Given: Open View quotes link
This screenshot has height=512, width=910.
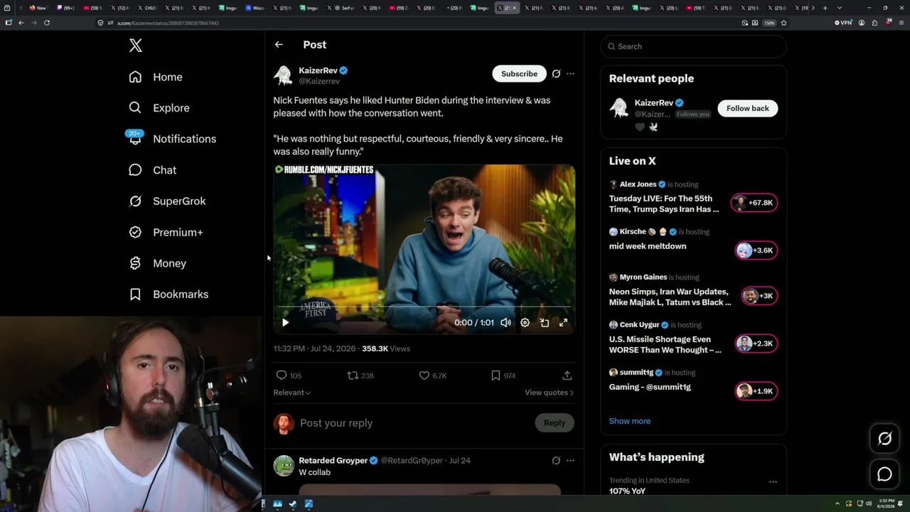Looking at the screenshot, I should [x=549, y=393].
